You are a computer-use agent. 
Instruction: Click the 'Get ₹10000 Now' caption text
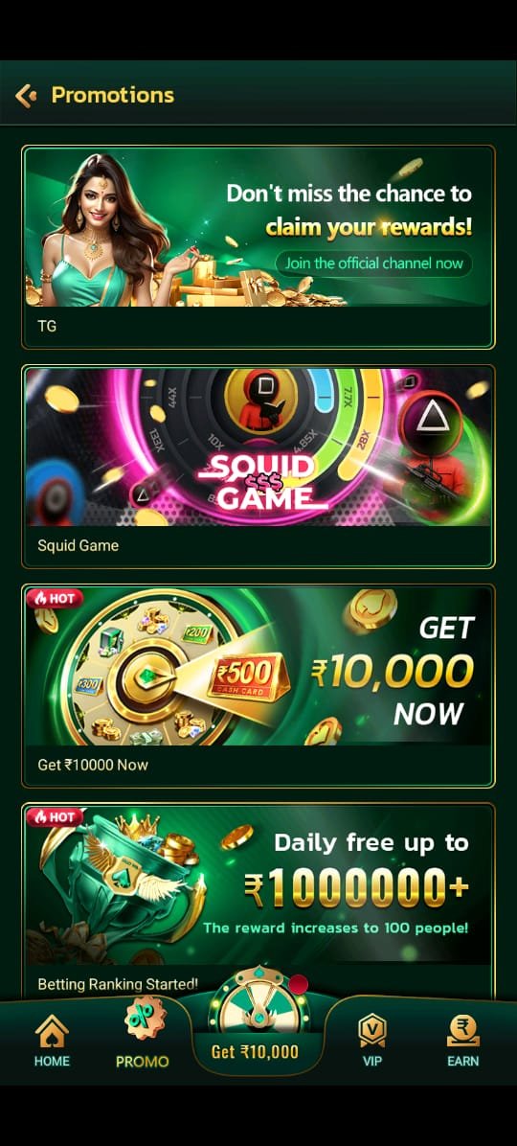[93, 765]
